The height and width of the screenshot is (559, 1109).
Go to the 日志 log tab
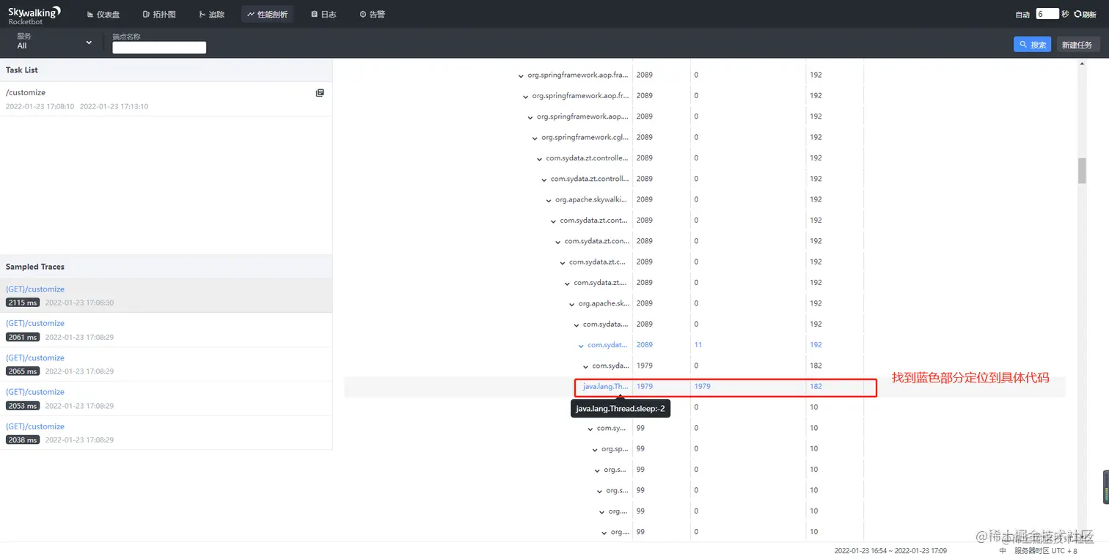323,14
